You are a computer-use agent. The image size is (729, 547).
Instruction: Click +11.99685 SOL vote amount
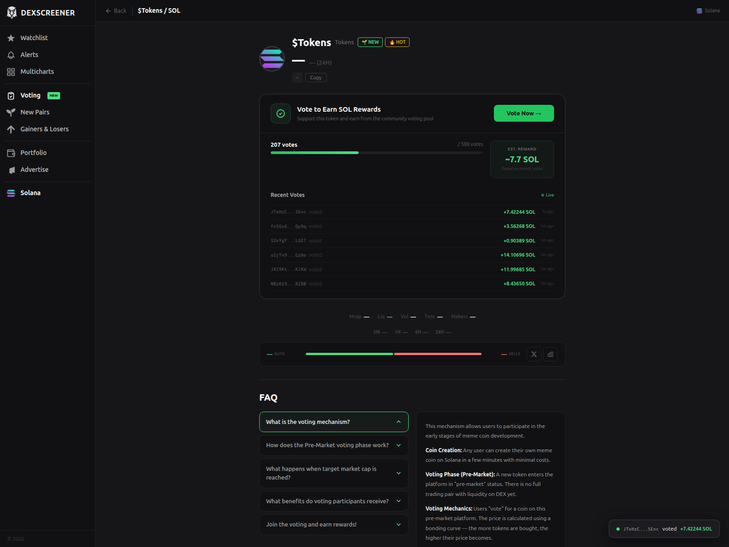(x=518, y=269)
